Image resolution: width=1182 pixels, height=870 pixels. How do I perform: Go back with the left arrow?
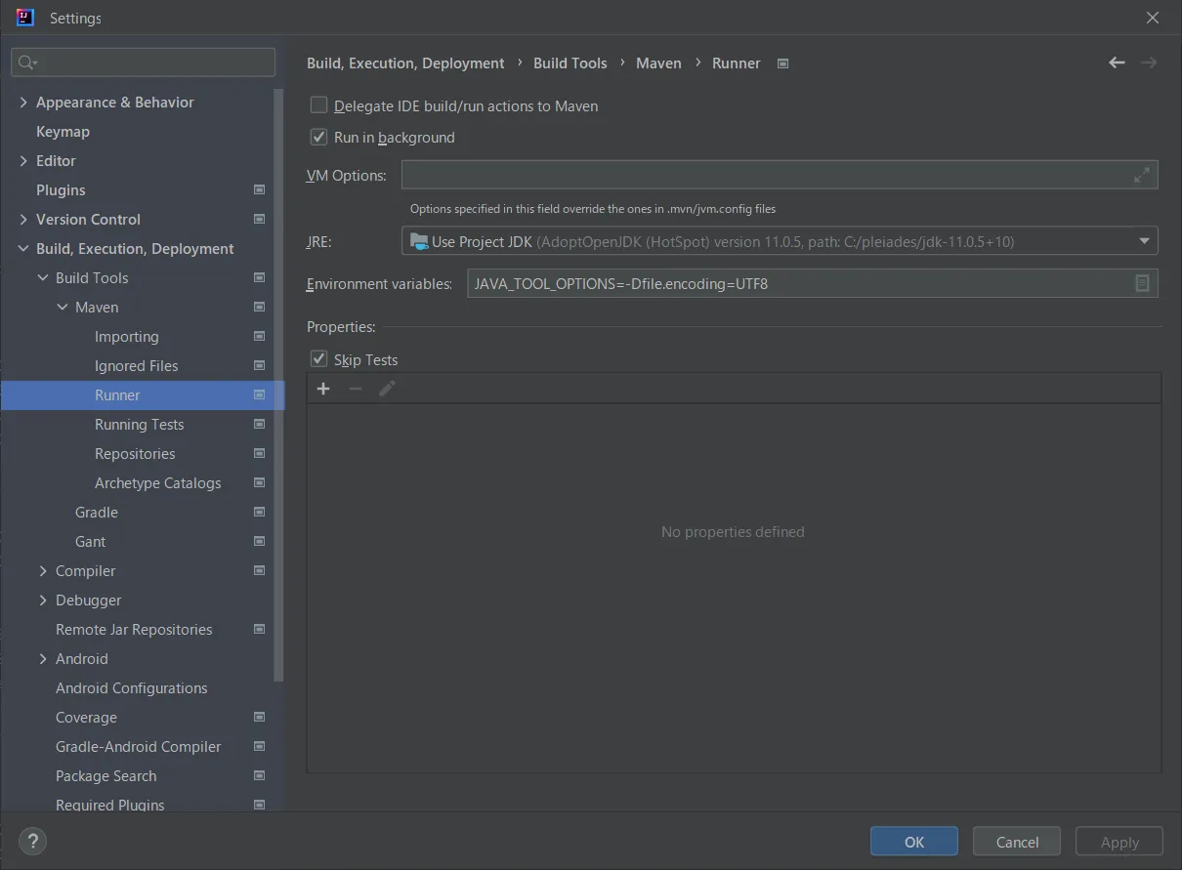click(x=1117, y=62)
